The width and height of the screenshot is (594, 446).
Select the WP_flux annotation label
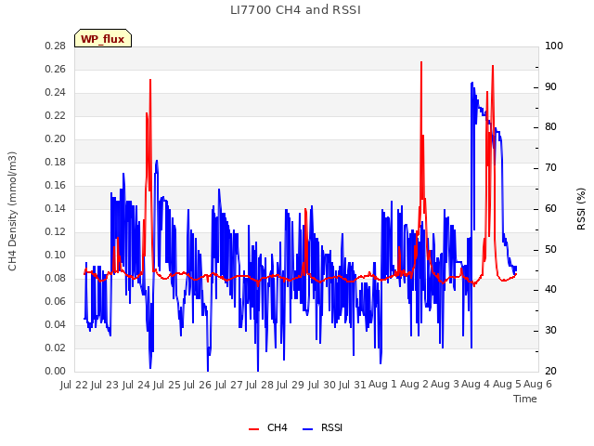click(x=103, y=39)
